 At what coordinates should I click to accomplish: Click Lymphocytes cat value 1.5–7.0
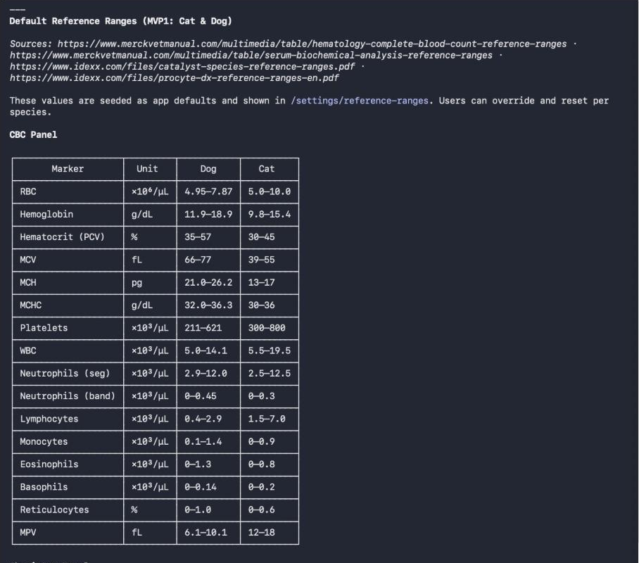(x=267, y=419)
